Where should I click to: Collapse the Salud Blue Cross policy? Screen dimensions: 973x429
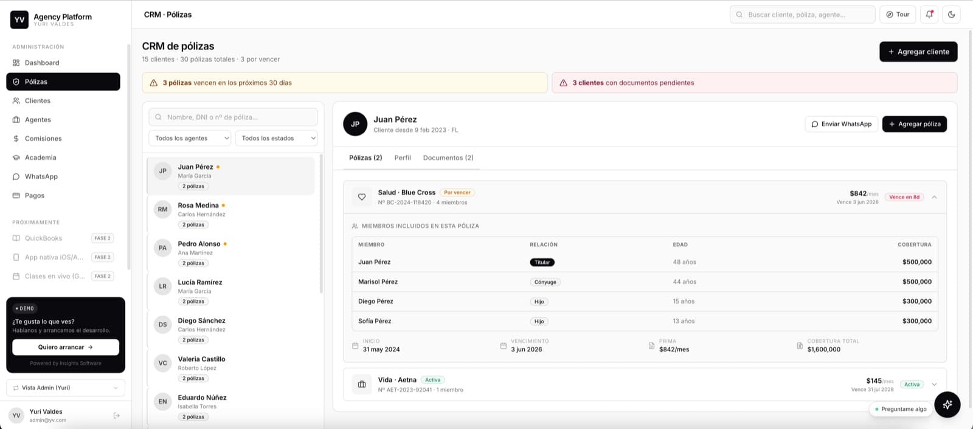[x=934, y=197]
